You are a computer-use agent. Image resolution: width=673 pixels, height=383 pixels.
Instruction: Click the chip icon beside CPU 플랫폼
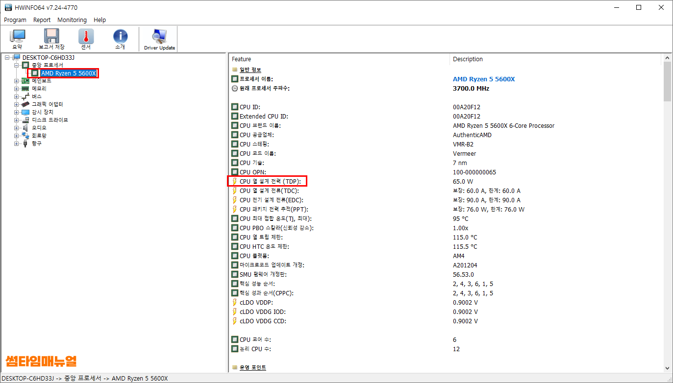click(x=235, y=256)
